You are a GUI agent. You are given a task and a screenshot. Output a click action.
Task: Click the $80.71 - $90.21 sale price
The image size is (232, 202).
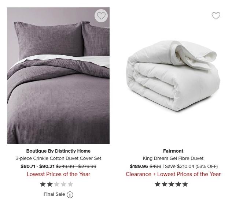(38, 167)
